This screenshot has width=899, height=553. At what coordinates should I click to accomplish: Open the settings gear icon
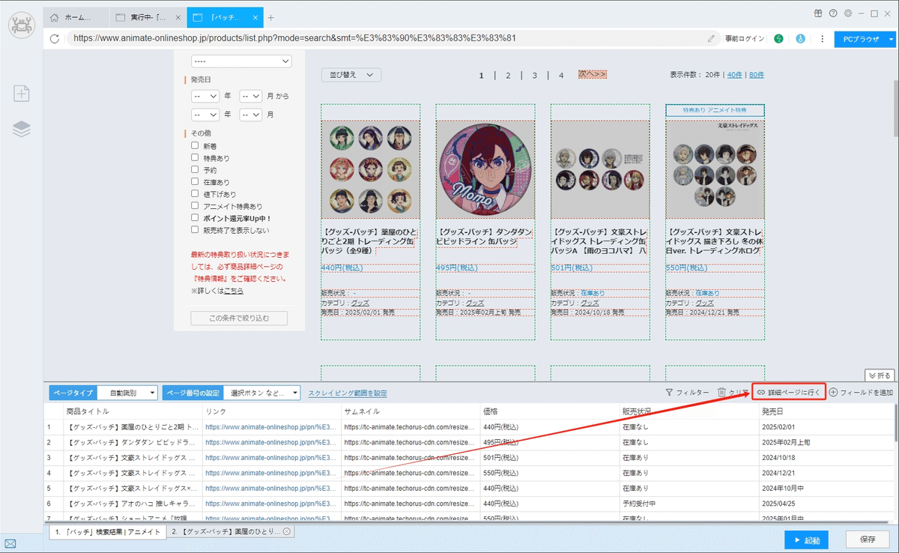point(848,13)
